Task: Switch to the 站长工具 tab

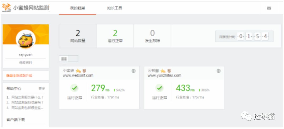Action: (x=114, y=8)
